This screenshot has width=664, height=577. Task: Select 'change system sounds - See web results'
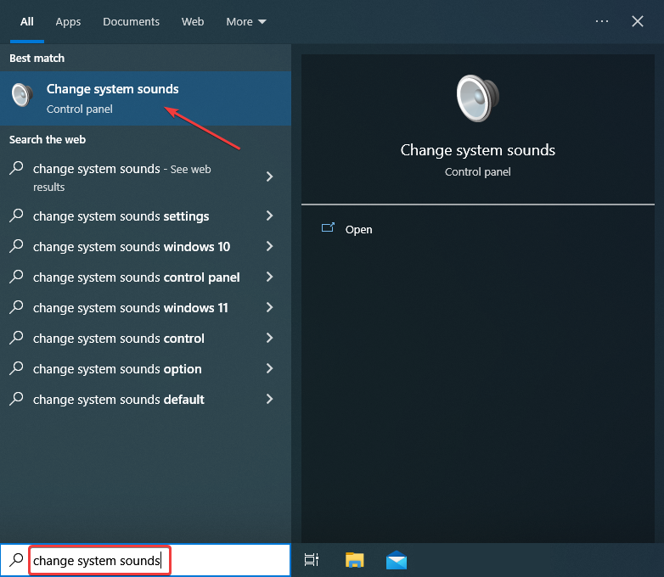(145, 177)
